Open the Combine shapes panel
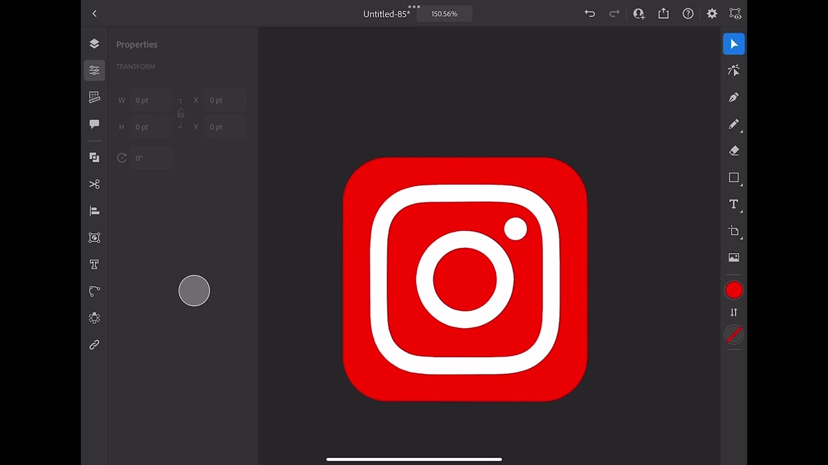This screenshot has height=465, width=828. (x=94, y=158)
